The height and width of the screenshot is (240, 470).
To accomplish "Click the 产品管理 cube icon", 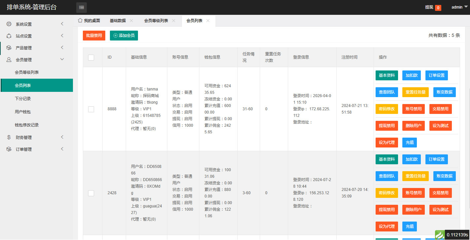I will 9,48.
